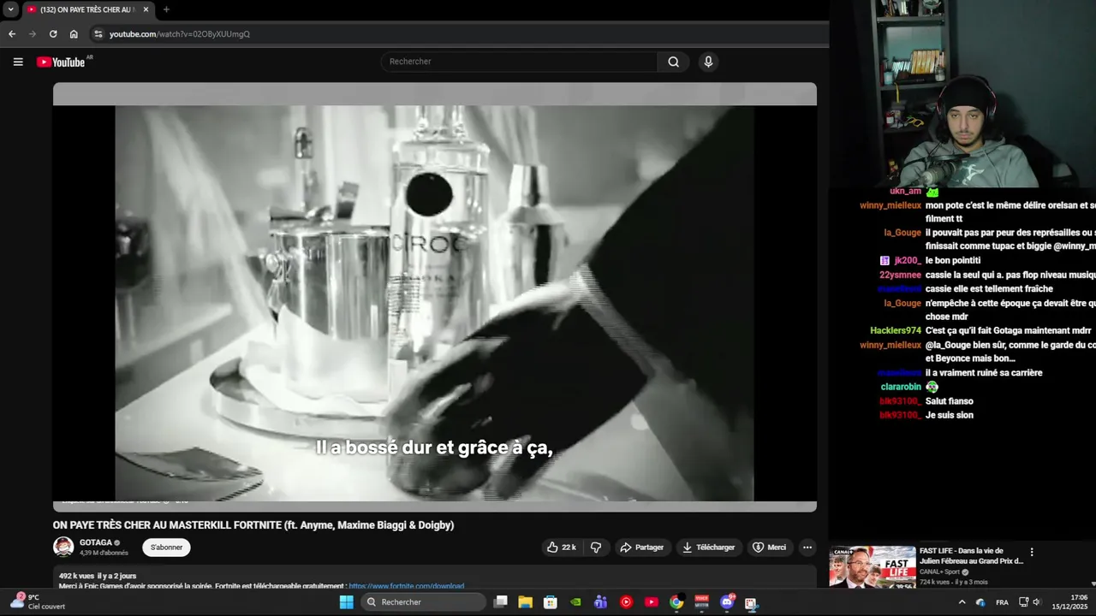1096x616 pixels.
Task: Open the GOTAGA channel avatar
Action: click(63, 548)
